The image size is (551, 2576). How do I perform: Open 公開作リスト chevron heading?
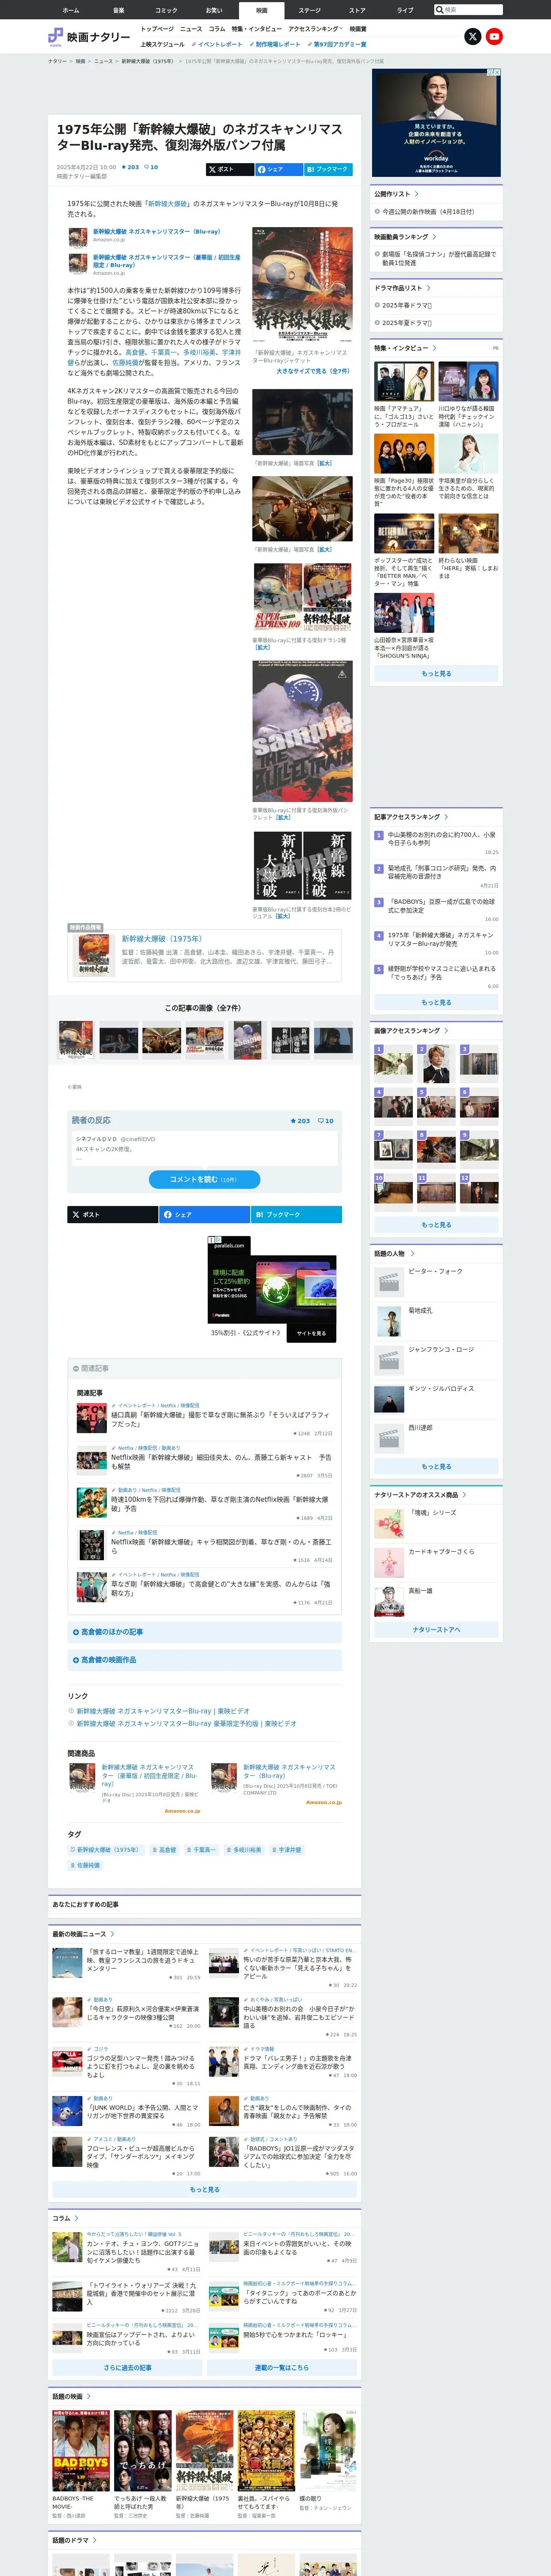pos(397,194)
